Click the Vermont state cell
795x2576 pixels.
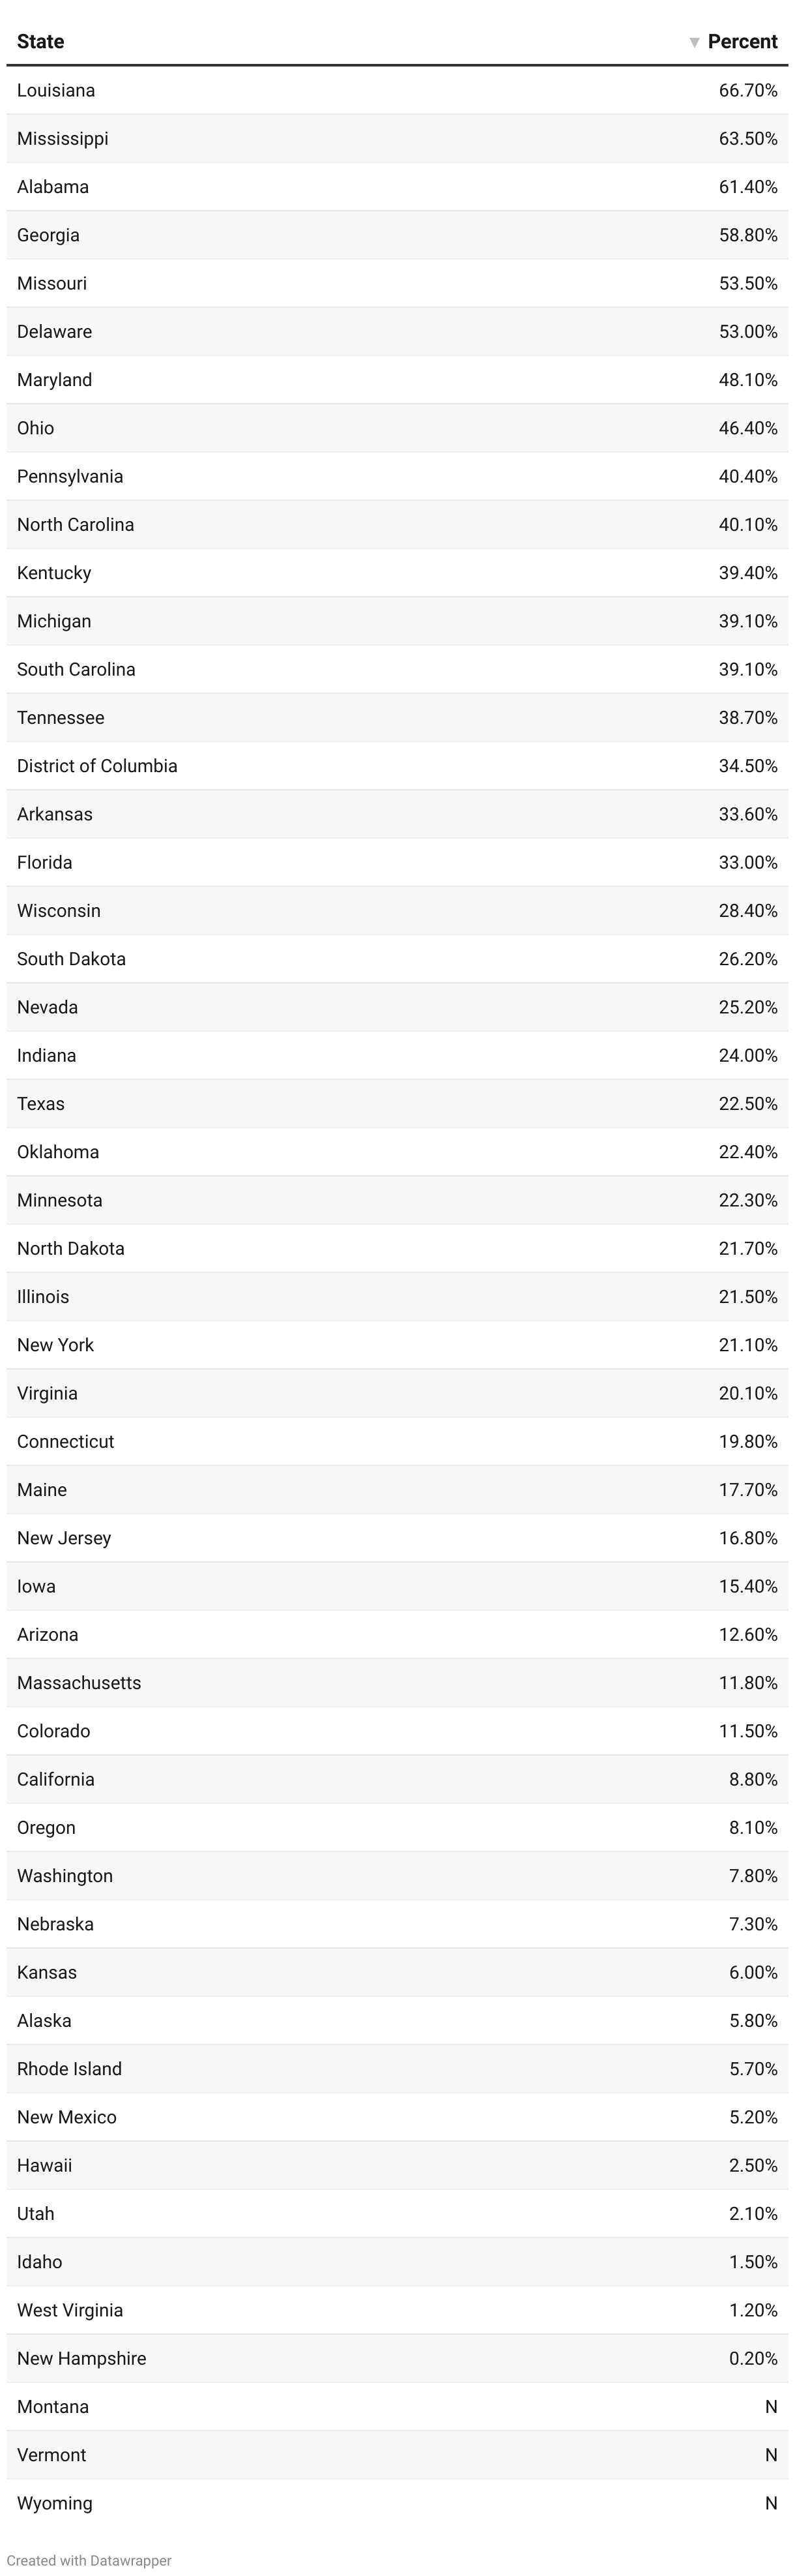point(52,2455)
